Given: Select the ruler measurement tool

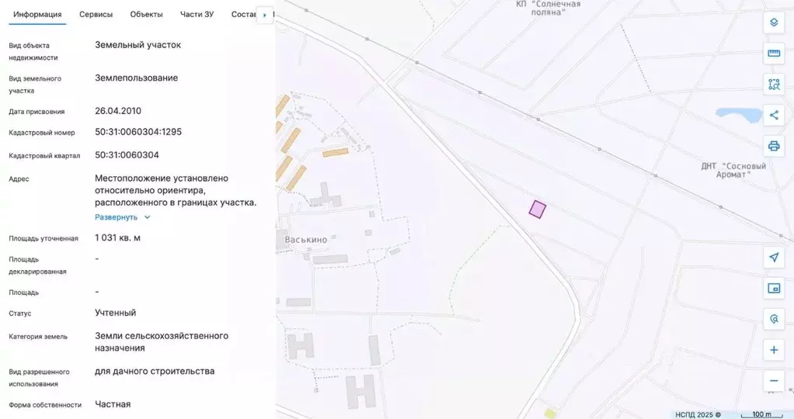Looking at the screenshot, I should coord(774,53).
